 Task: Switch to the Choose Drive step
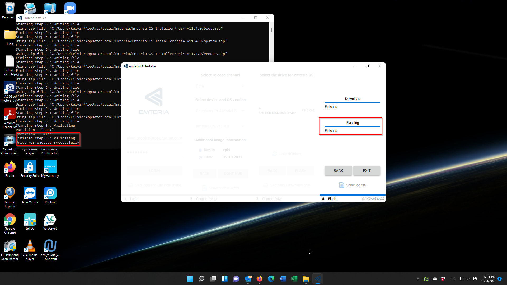272,199
